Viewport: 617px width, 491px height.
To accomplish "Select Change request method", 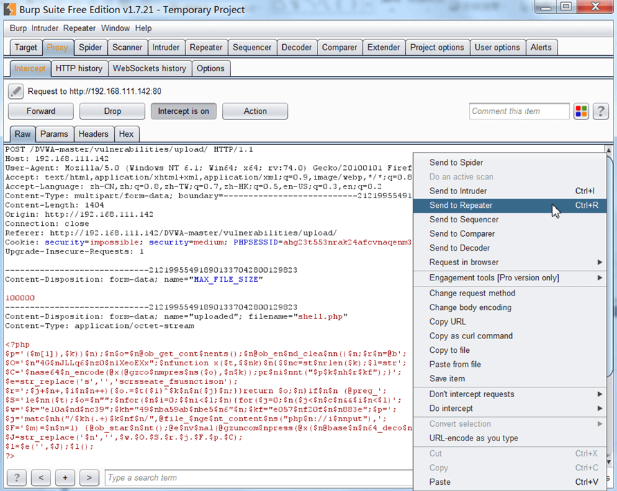I will coord(510,293).
